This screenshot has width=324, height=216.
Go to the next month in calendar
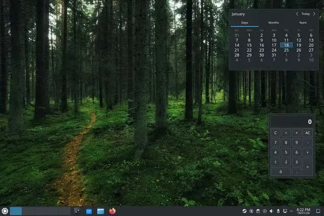pyautogui.click(x=314, y=14)
